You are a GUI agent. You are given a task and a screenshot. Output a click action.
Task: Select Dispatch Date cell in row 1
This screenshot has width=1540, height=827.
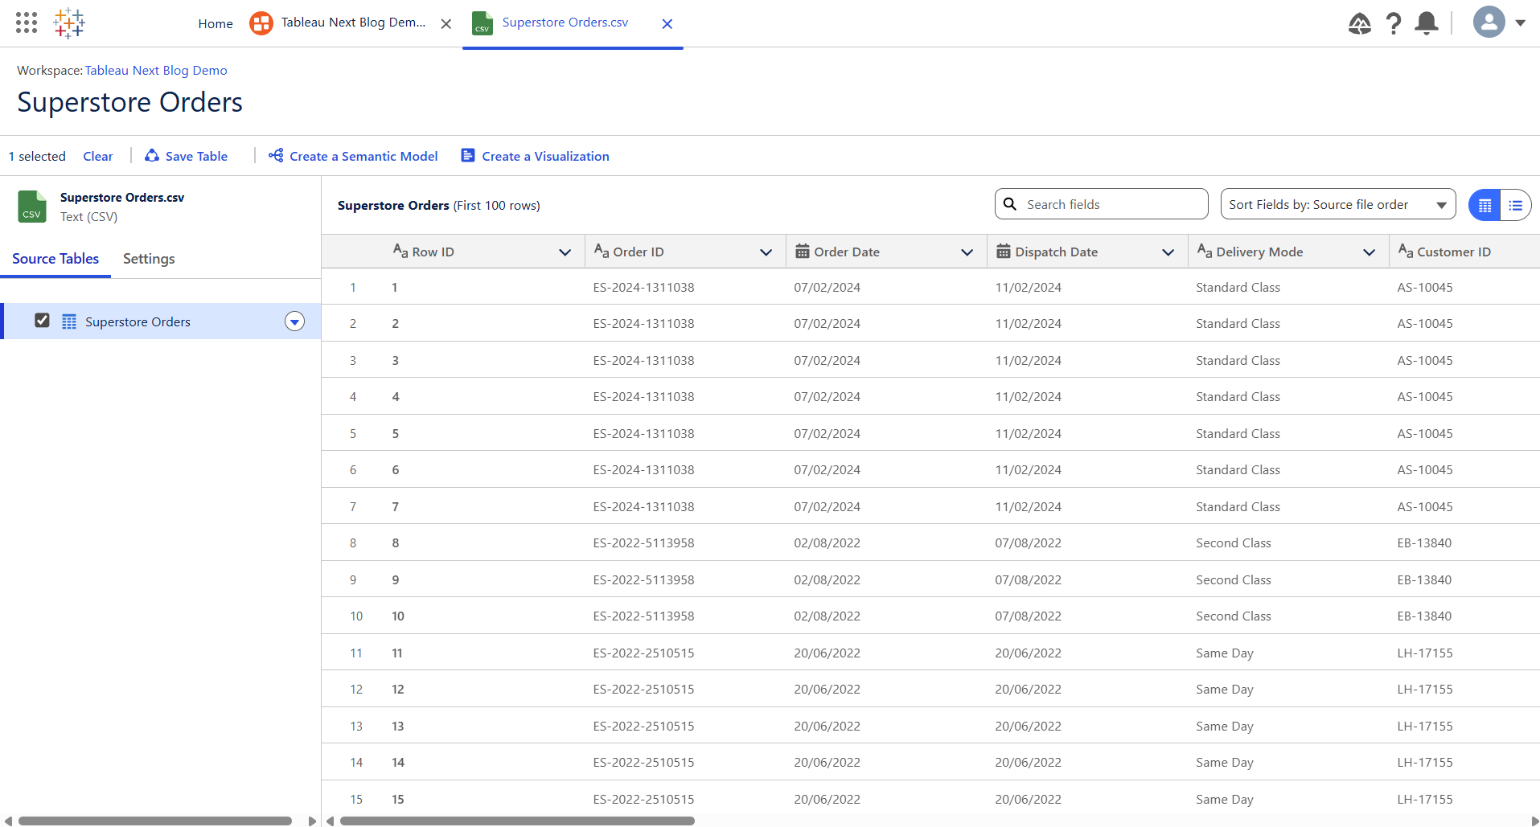[1087, 287]
